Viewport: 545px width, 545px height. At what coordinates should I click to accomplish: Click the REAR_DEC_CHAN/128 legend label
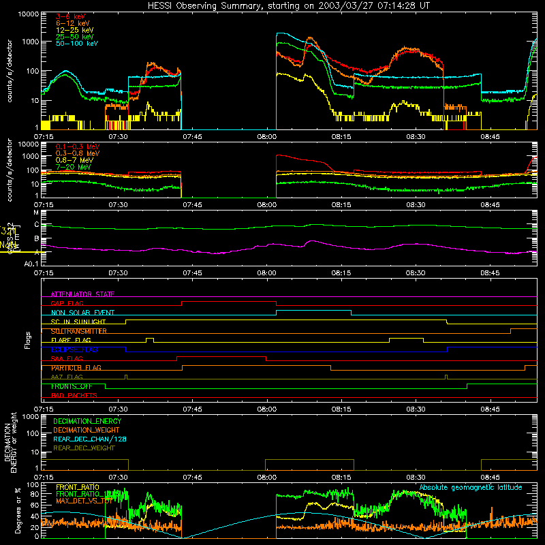tap(90, 439)
